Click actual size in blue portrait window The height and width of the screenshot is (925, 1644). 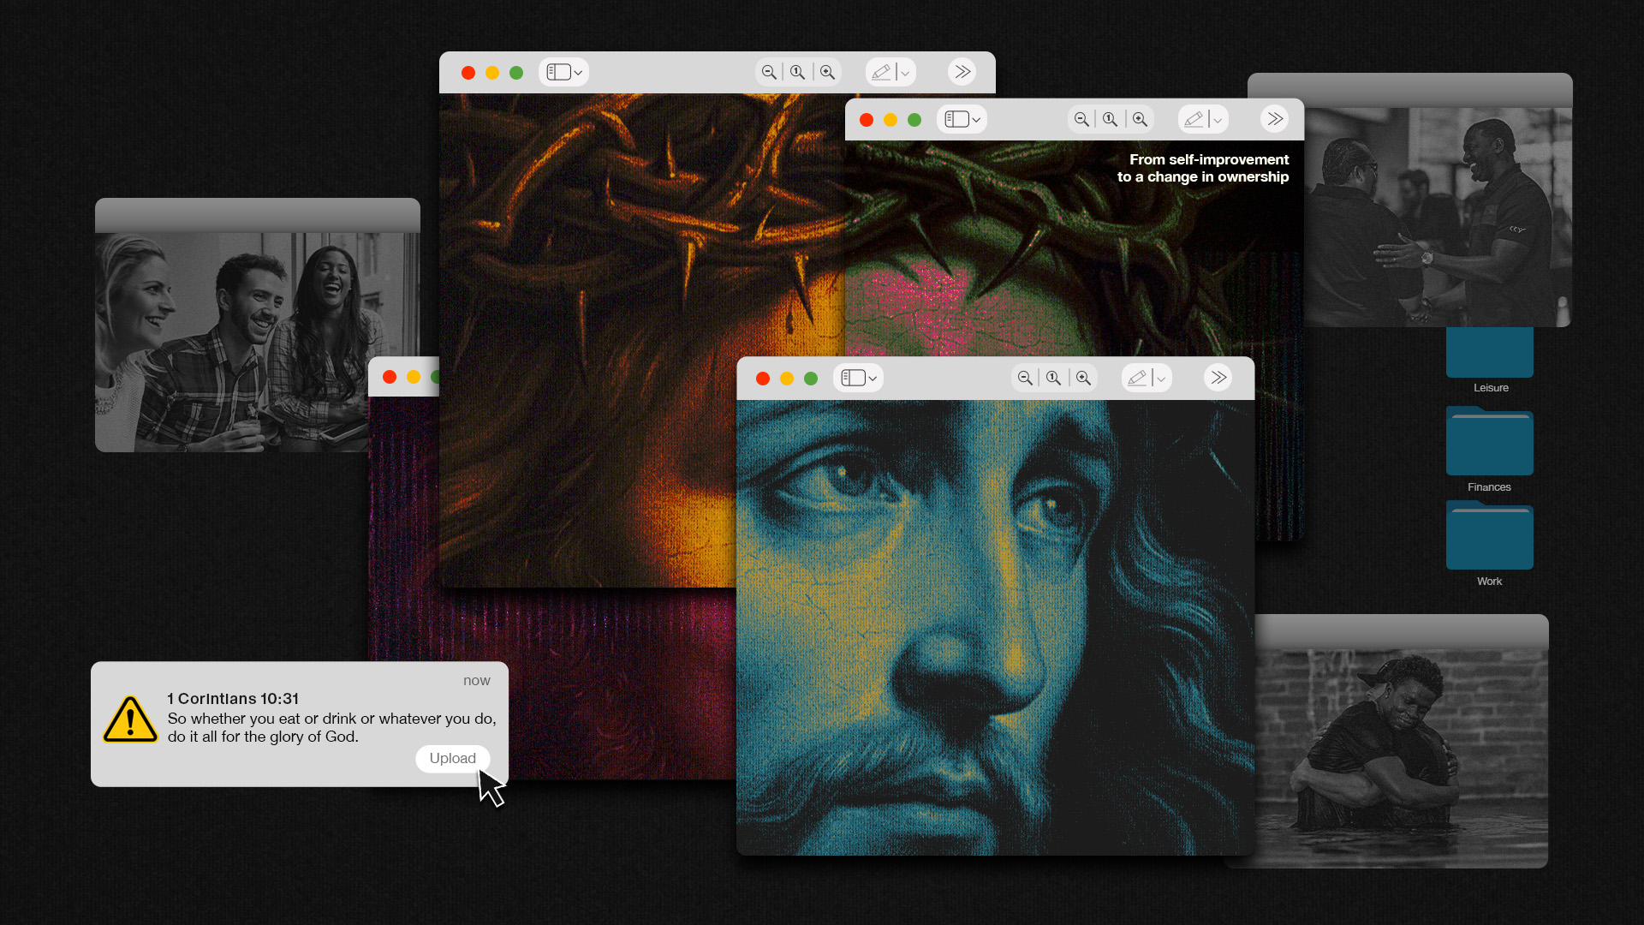1053,378
